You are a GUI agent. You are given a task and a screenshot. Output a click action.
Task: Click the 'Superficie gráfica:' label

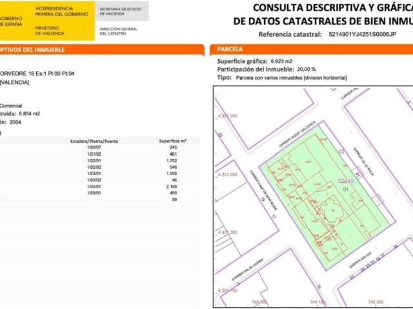(242, 61)
